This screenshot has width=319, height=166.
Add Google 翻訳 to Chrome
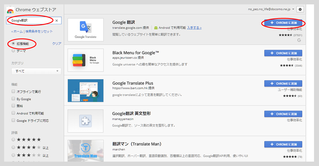pos(283,23)
